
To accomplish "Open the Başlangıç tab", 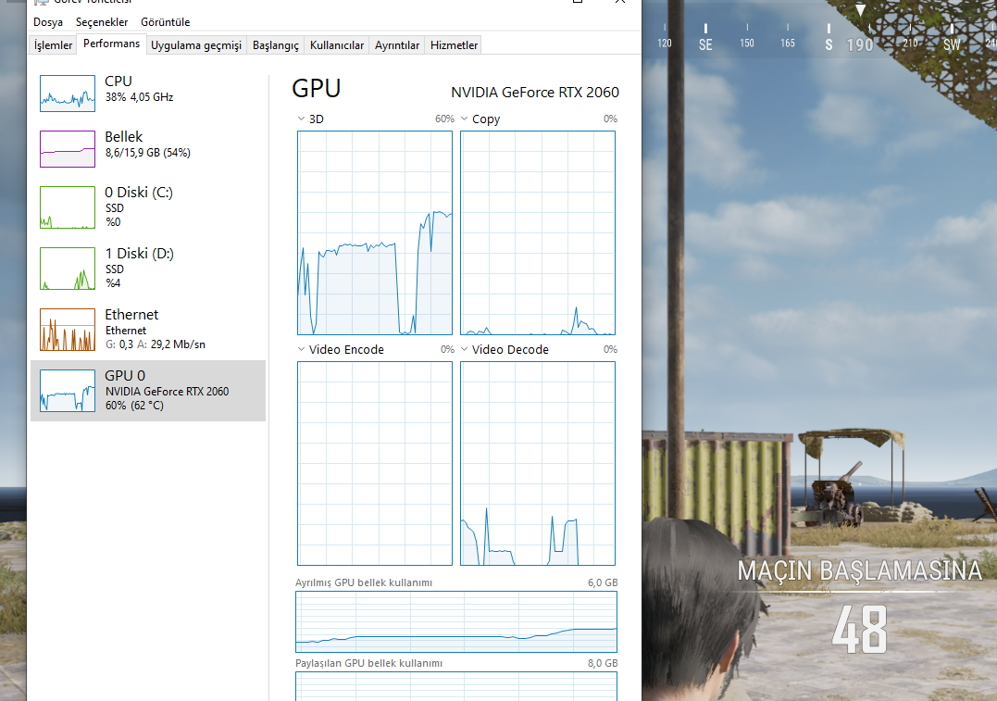I will point(275,45).
